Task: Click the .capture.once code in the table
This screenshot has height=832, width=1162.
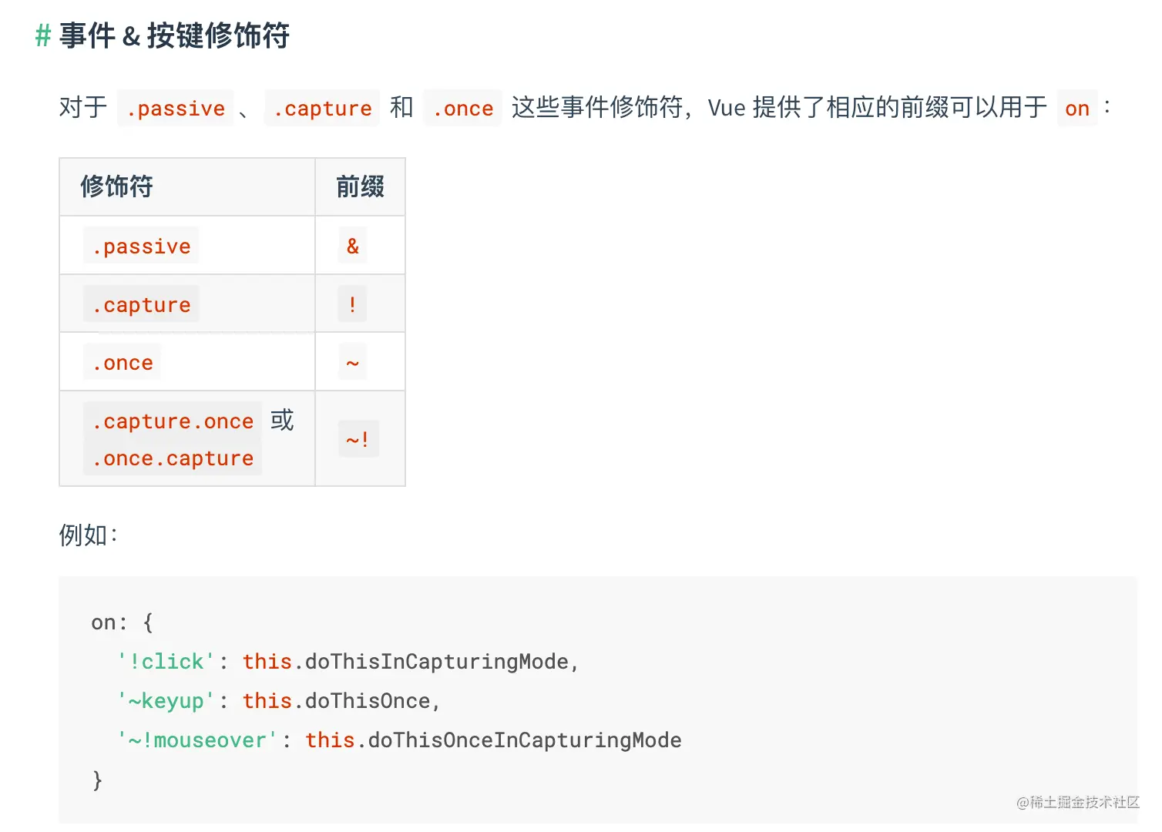Action: click(x=173, y=421)
